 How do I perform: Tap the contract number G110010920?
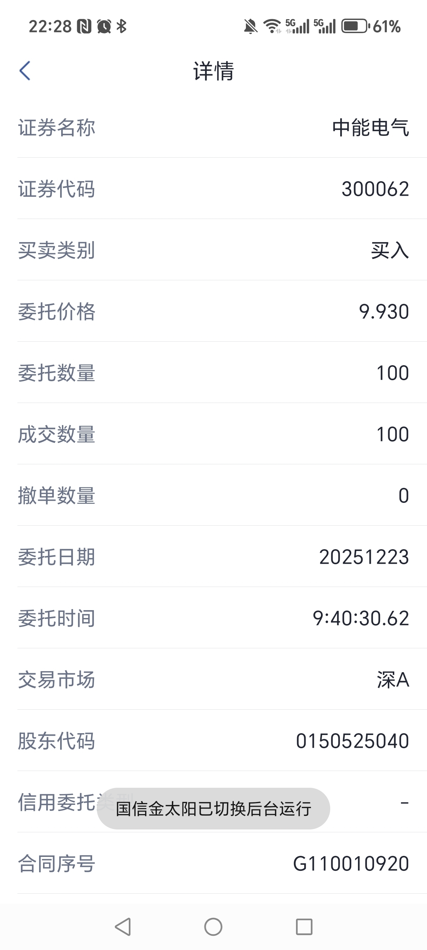coord(351,864)
